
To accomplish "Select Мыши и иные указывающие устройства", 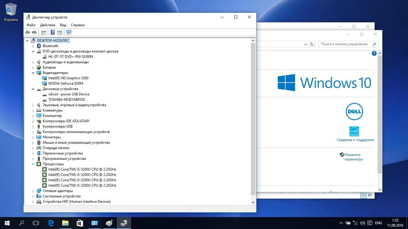I will point(76,143).
